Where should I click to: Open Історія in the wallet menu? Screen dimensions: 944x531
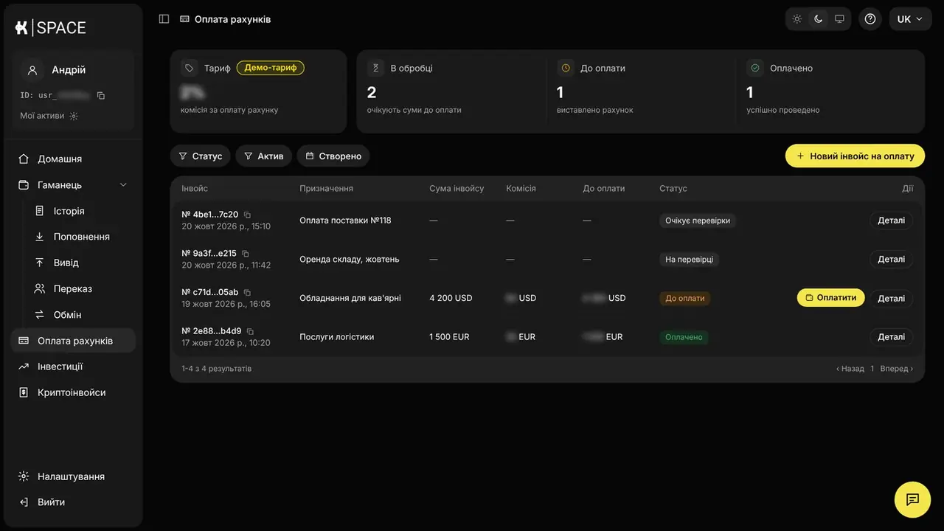pyautogui.click(x=81, y=211)
